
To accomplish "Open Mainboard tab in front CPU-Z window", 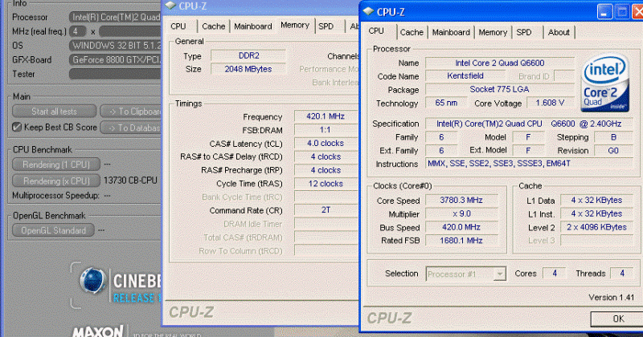I will (x=451, y=32).
